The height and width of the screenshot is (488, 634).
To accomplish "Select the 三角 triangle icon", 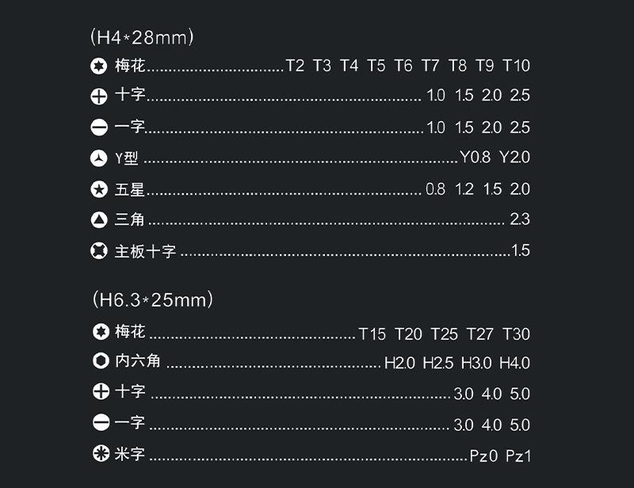I will click(98, 220).
